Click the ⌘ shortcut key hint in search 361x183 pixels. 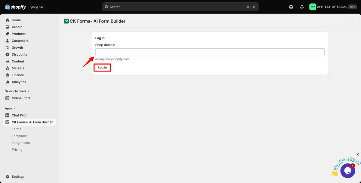tap(248, 7)
